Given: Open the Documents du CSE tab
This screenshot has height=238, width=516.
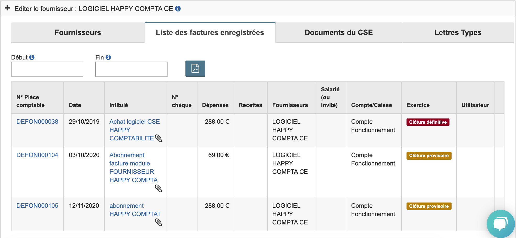Looking at the screenshot, I should click(x=338, y=33).
